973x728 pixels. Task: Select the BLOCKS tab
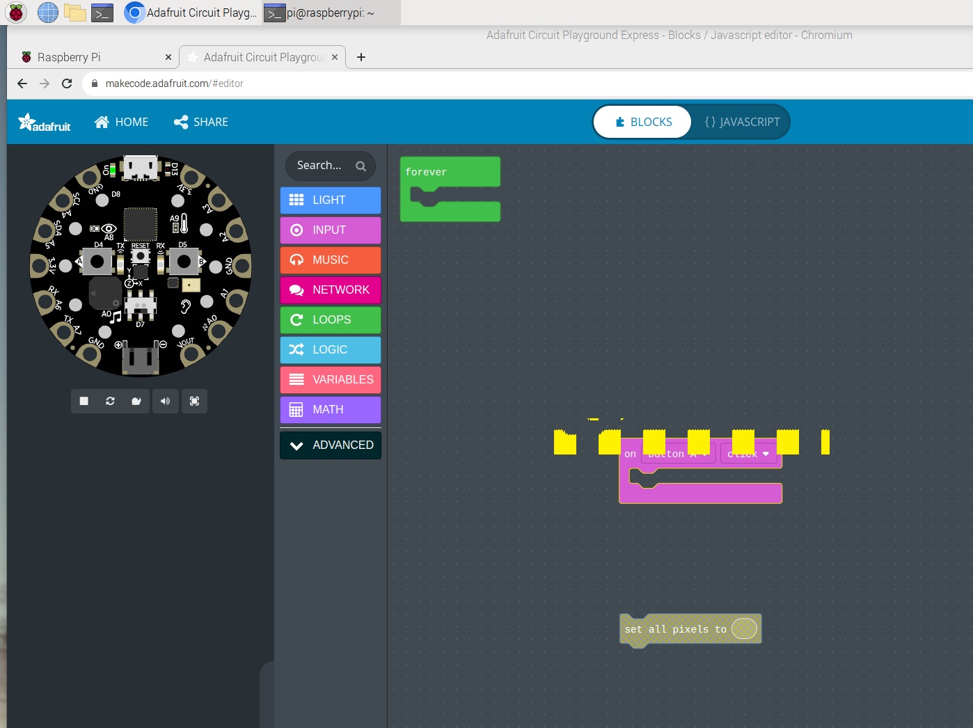point(642,122)
